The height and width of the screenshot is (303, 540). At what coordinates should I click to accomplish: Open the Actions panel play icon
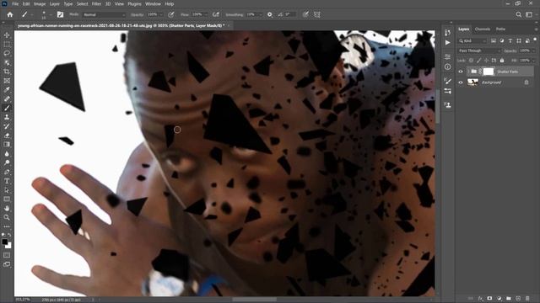[447, 43]
